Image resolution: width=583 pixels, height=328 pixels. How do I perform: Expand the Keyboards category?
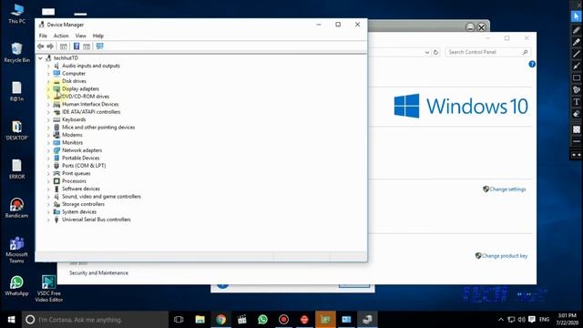pyautogui.click(x=48, y=119)
